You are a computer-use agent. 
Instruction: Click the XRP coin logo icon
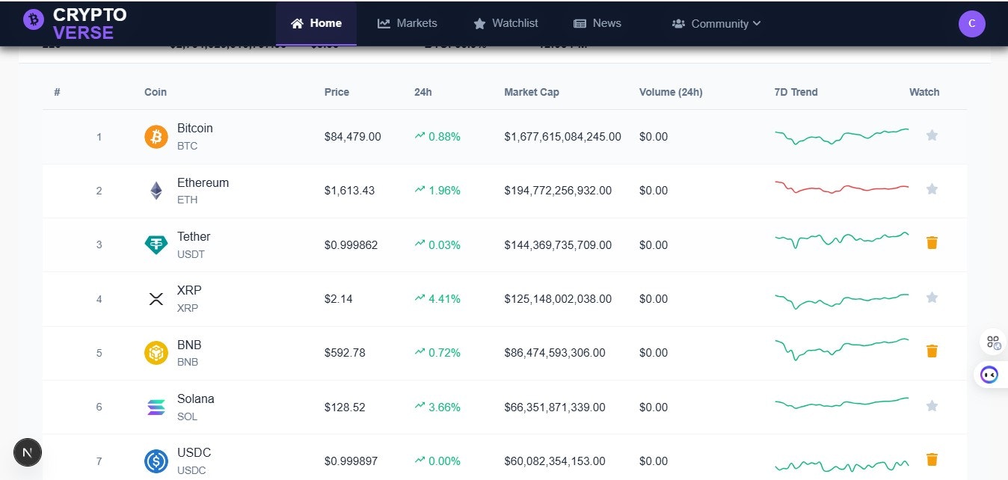(156, 299)
